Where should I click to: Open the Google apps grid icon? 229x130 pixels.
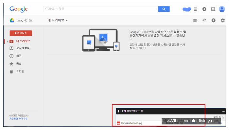[196, 9]
